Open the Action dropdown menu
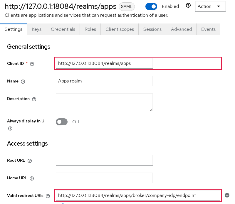Viewport: 235px width, 204px height. pos(210,6)
